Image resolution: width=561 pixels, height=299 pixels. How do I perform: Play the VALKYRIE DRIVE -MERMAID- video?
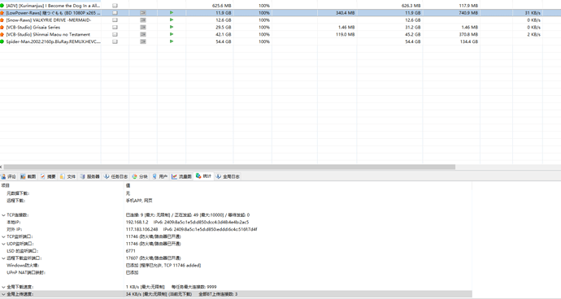[x=172, y=19]
